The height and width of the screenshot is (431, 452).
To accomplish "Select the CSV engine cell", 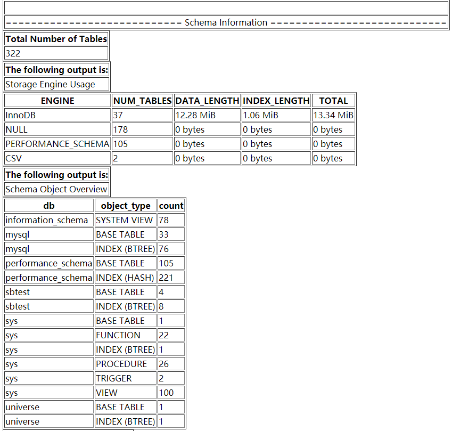I will pos(57,158).
